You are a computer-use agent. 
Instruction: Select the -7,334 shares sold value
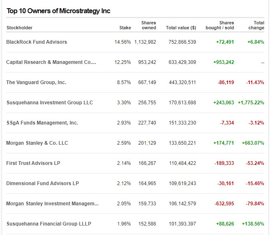point(227,123)
